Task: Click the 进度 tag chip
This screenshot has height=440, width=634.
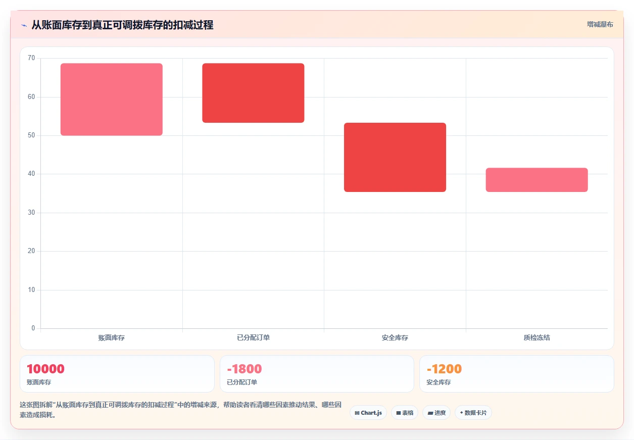Action: 436,413
